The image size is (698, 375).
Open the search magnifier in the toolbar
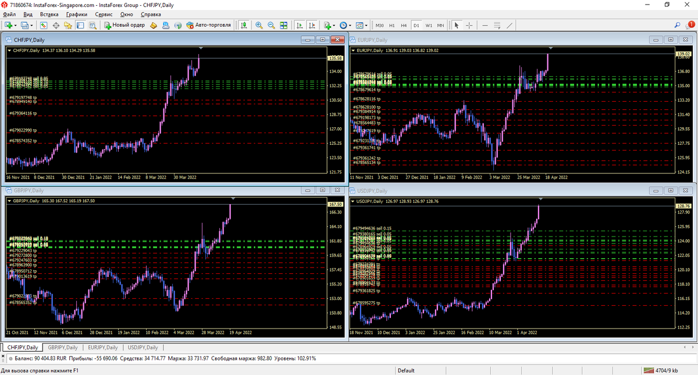(678, 25)
